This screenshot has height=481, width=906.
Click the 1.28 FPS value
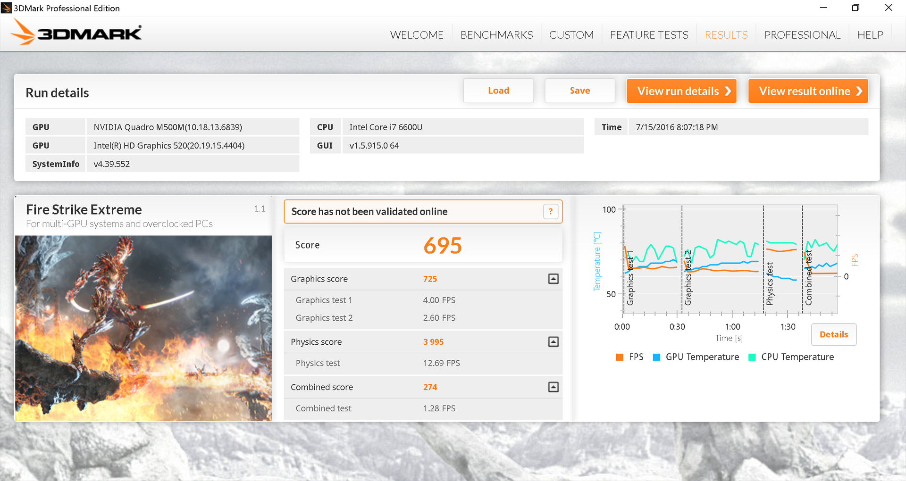[x=439, y=408]
